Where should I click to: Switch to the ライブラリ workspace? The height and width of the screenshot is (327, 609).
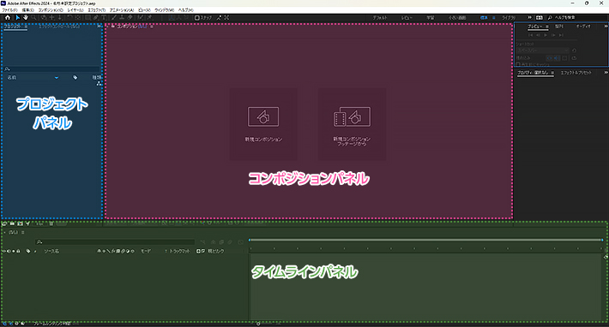[x=509, y=18]
